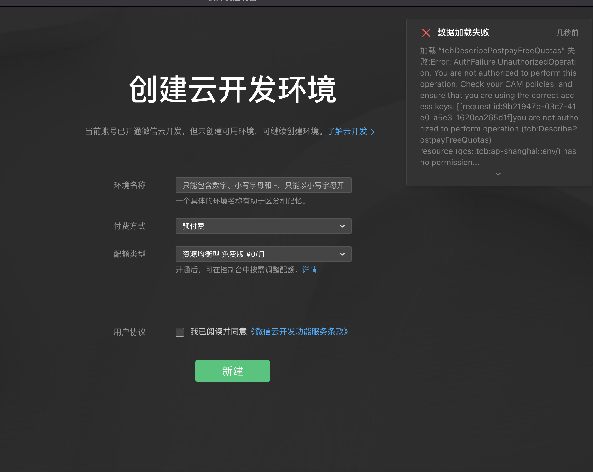Image resolution: width=593 pixels, height=472 pixels.
Task: Click the red X error icon
Action: point(426,33)
